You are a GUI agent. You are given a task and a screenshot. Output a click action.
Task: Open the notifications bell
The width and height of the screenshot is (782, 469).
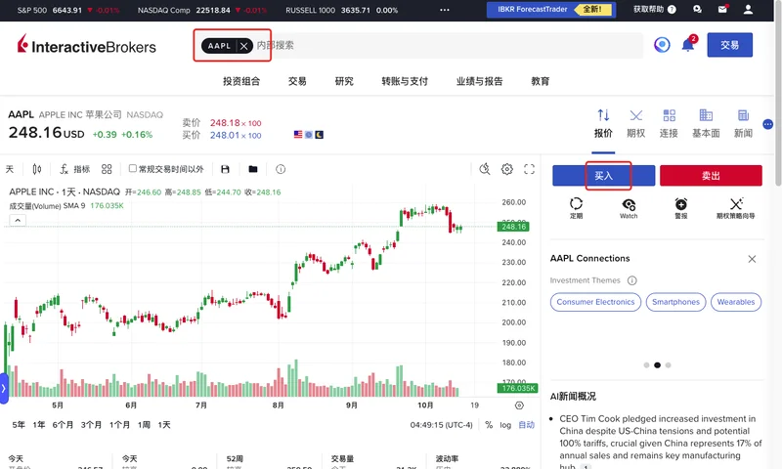[x=688, y=45]
